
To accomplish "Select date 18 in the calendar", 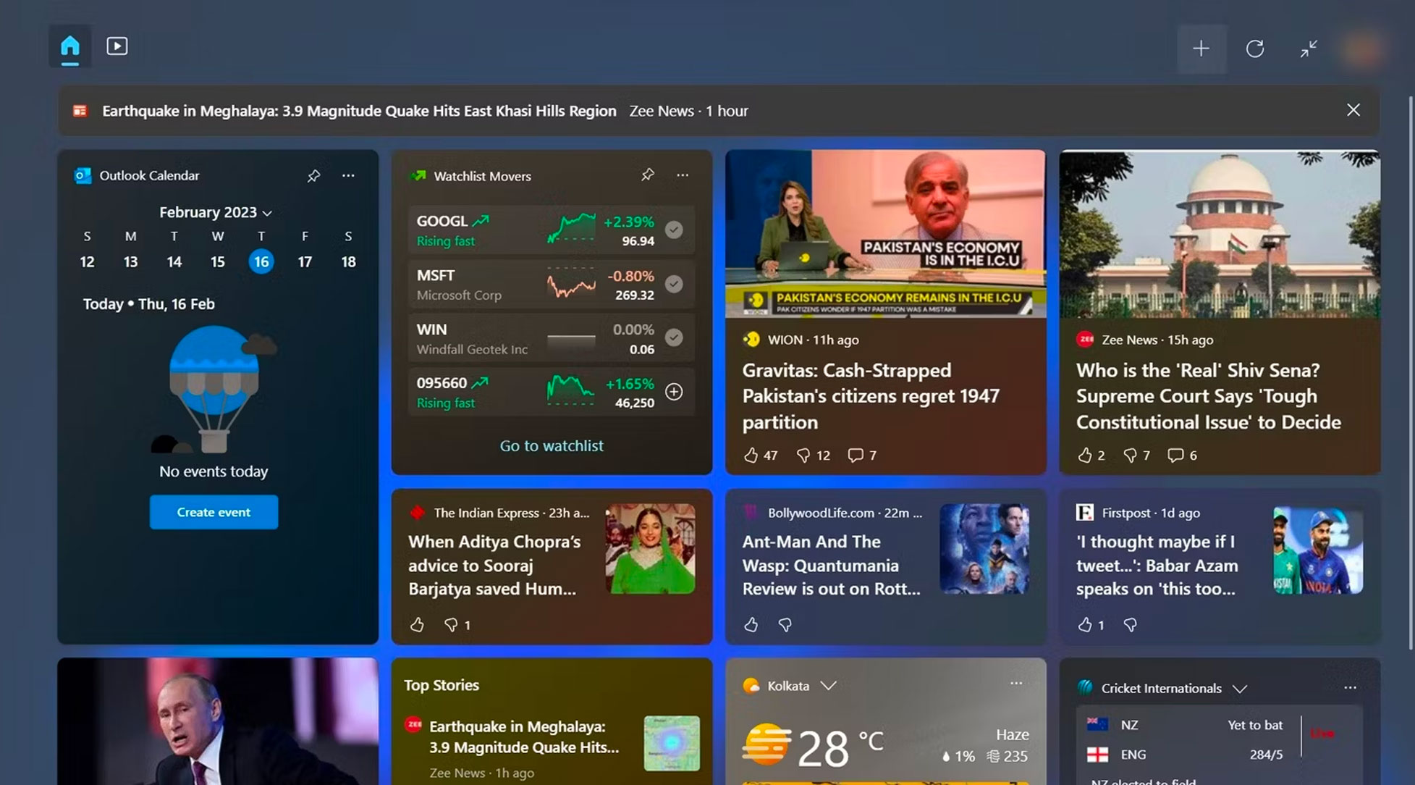I will pyautogui.click(x=348, y=261).
